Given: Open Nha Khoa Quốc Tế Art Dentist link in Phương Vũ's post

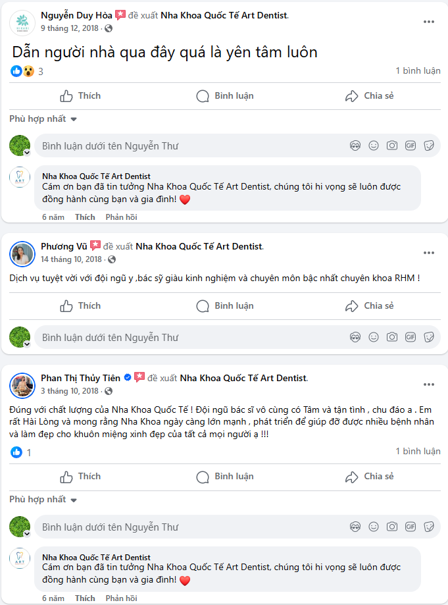Looking at the screenshot, I should click(x=199, y=247).
